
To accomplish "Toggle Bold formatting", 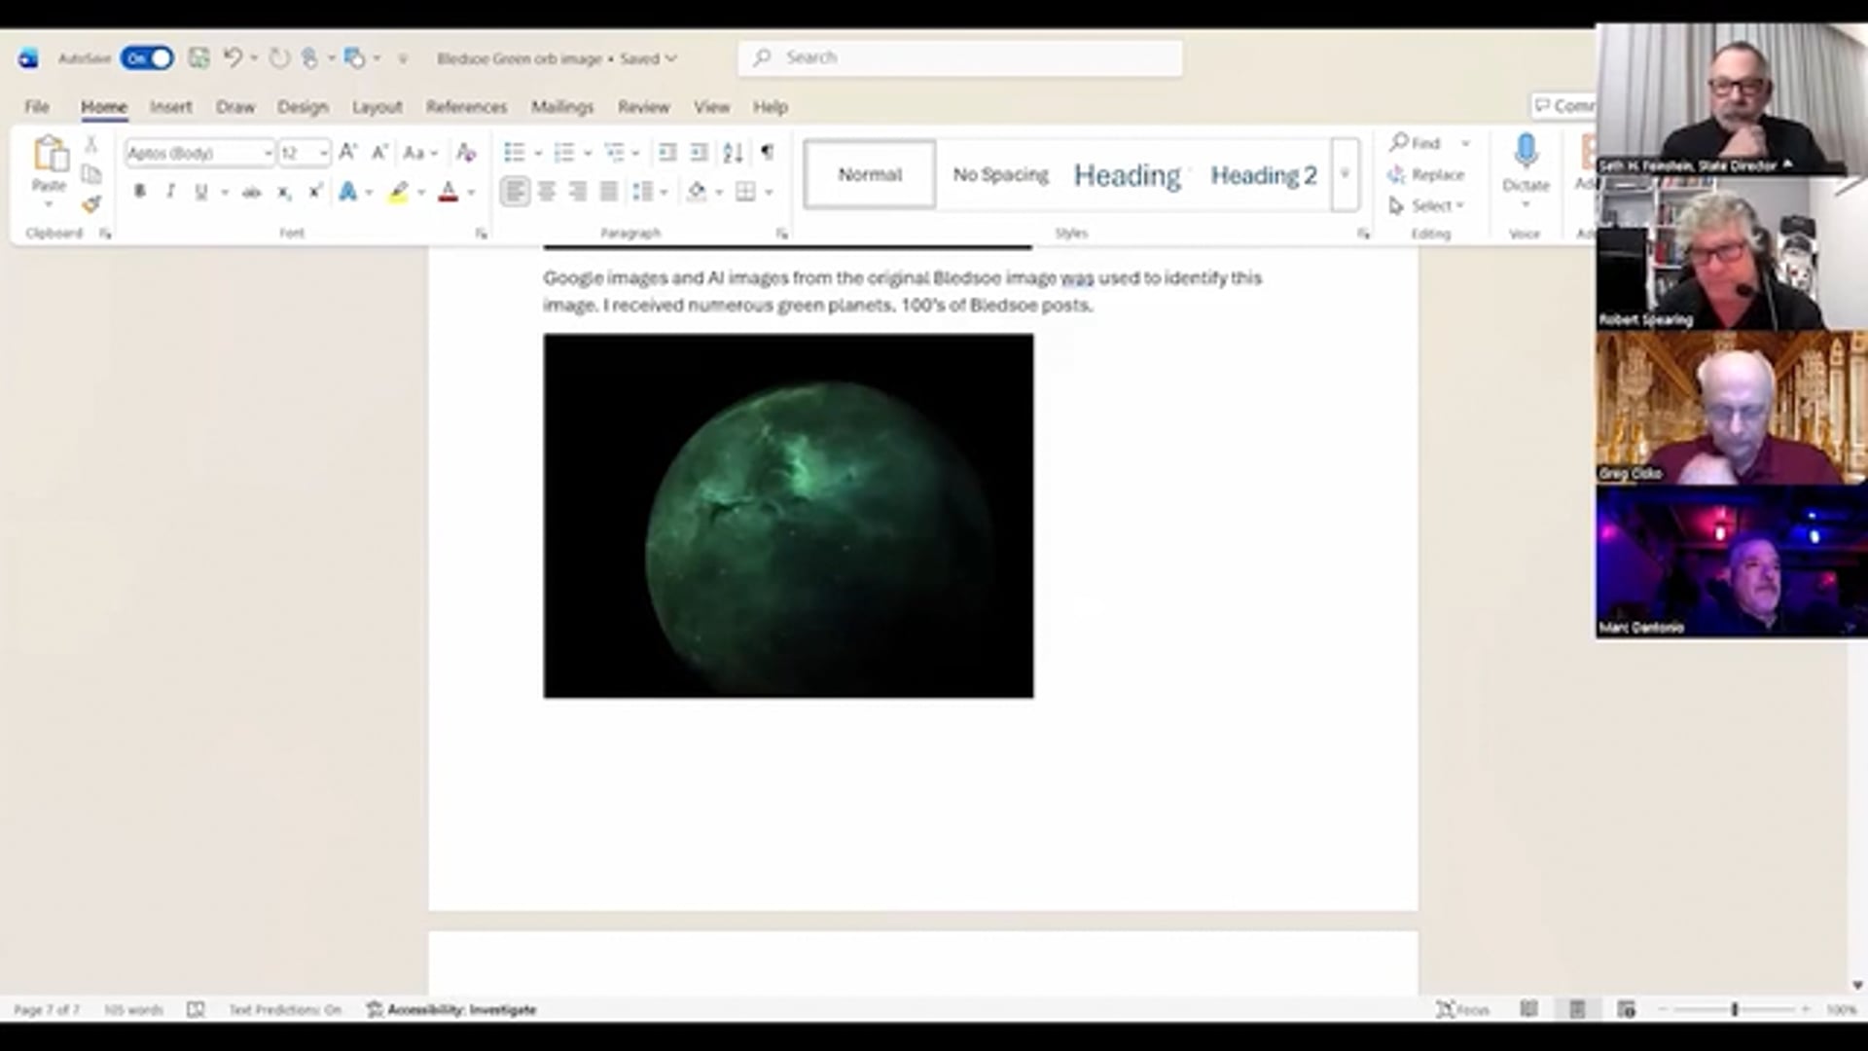I will click(x=139, y=192).
